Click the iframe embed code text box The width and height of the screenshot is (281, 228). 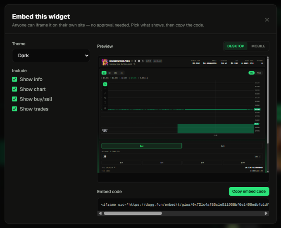pyautogui.click(x=183, y=204)
